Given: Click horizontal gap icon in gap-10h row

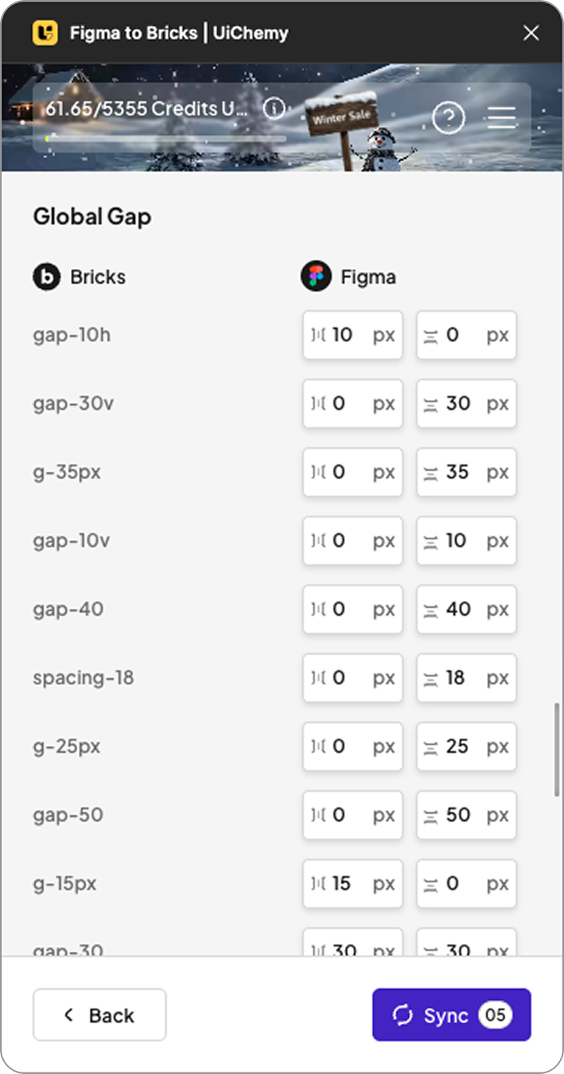Looking at the screenshot, I should pos(318,335).
